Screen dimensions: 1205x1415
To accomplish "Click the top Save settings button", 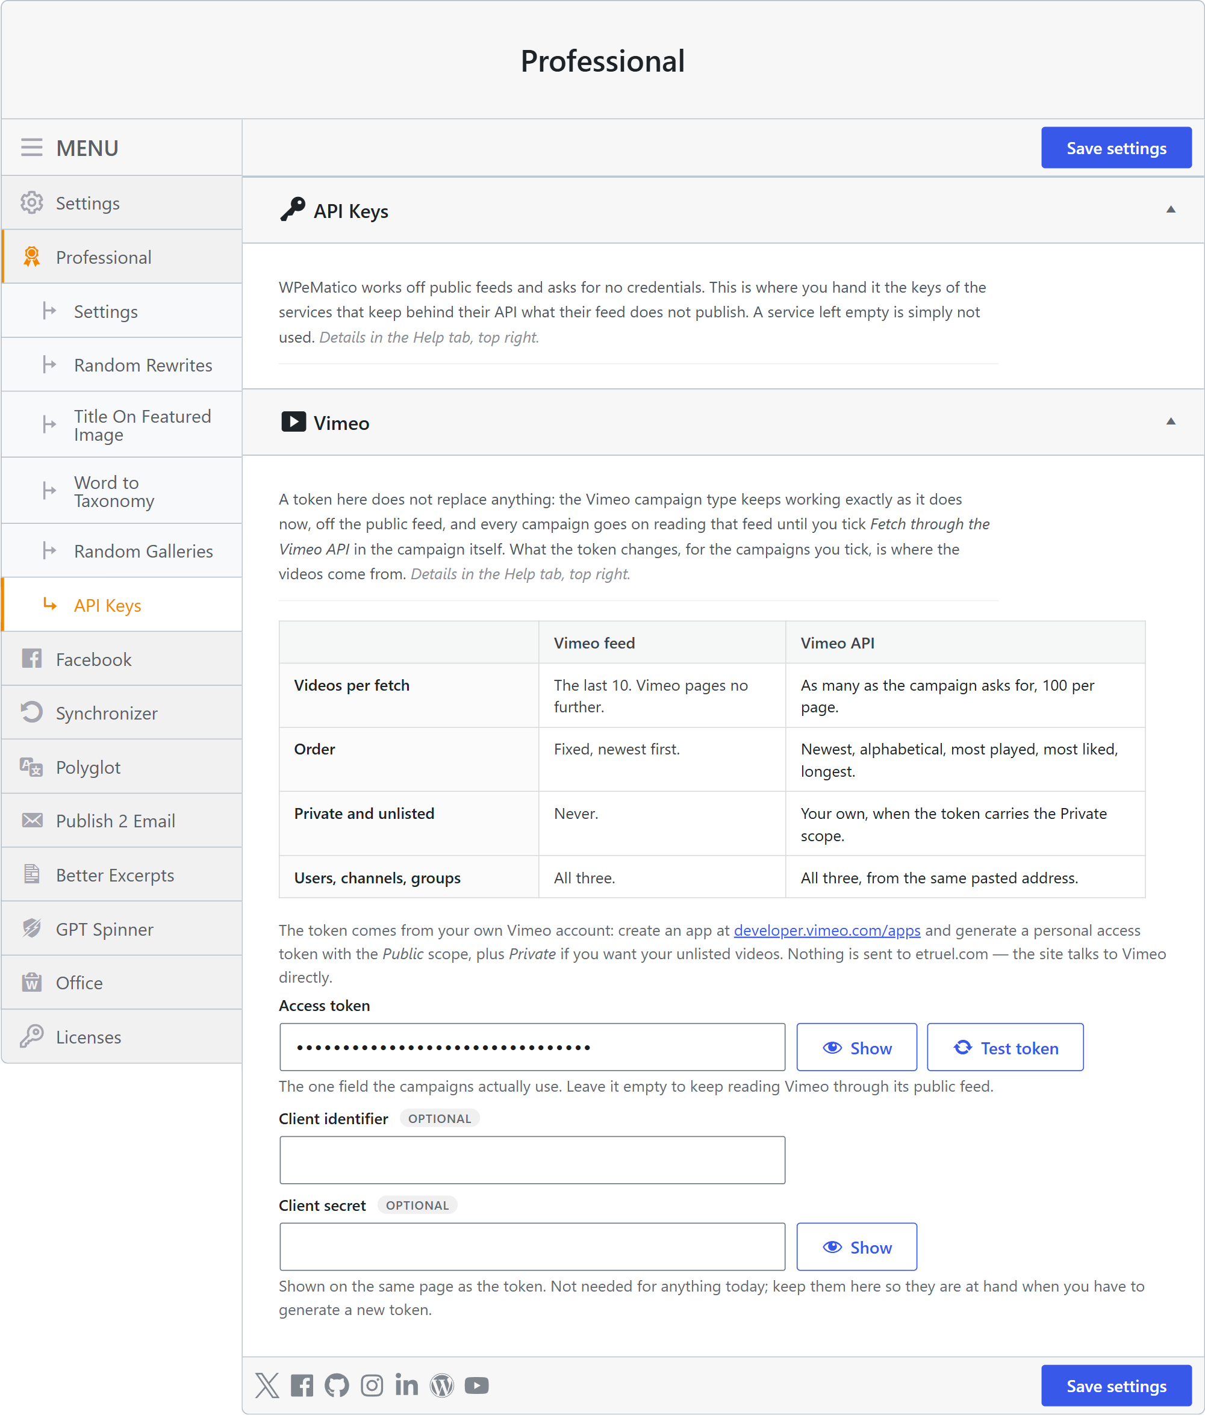I will point(1116,148).
